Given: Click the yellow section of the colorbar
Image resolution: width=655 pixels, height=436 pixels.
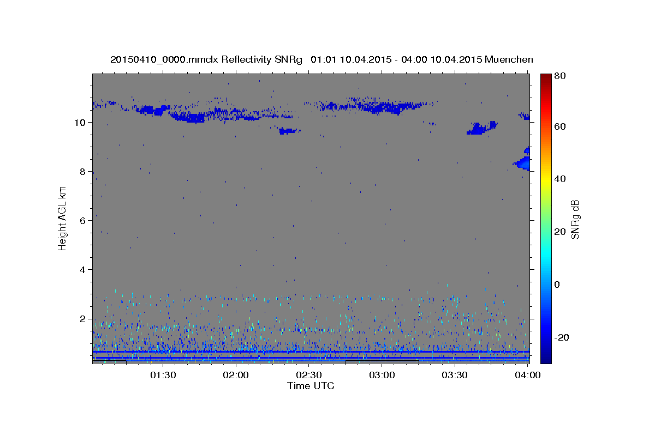Looking at the screenshot, I should click(x=546, y=180).
